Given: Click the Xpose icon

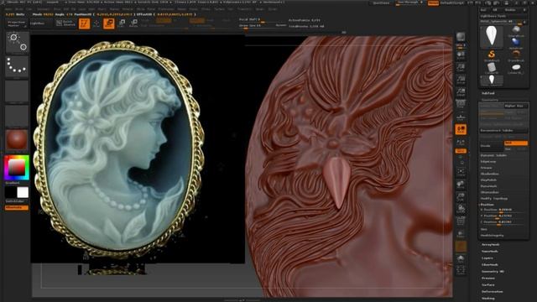Looking at the screenshot, I should click(461, 270).
